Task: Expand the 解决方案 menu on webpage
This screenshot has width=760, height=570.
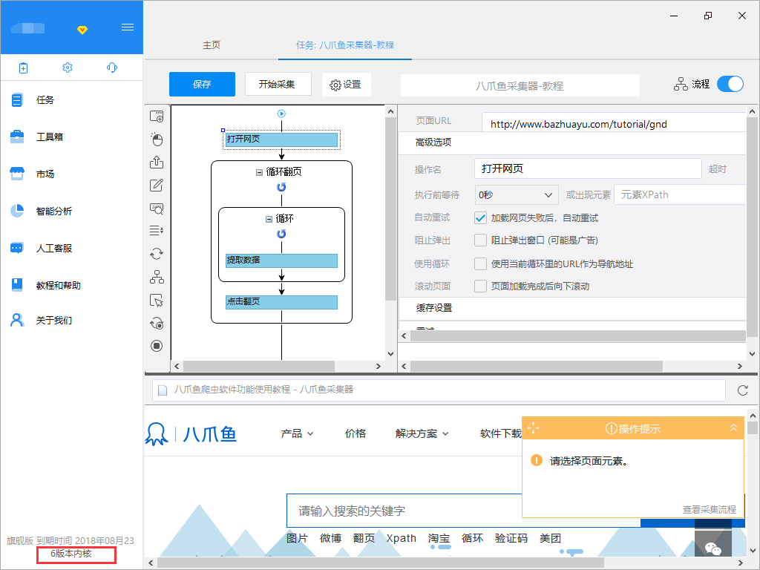Action: 422,433
